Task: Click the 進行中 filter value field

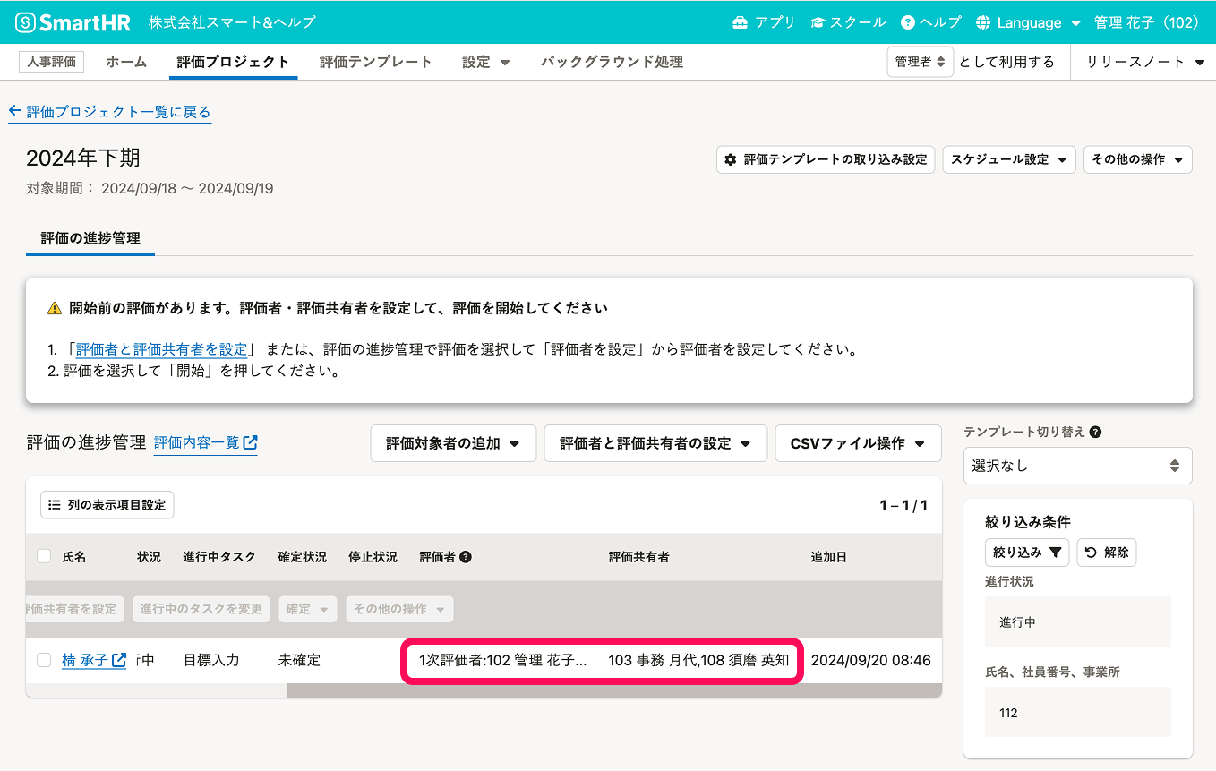Action: click(1078, 621)
